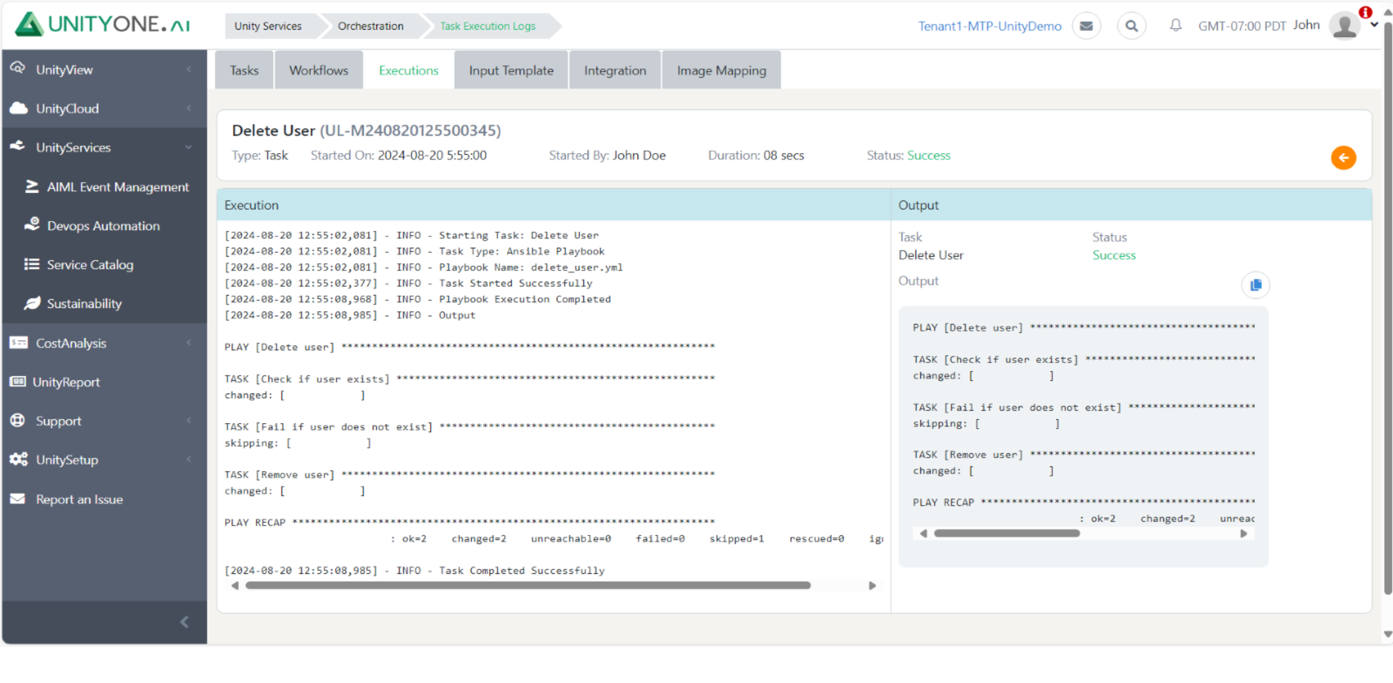
Task: Click the AIML Event Management icon
Action: click(x=32, y=186)
